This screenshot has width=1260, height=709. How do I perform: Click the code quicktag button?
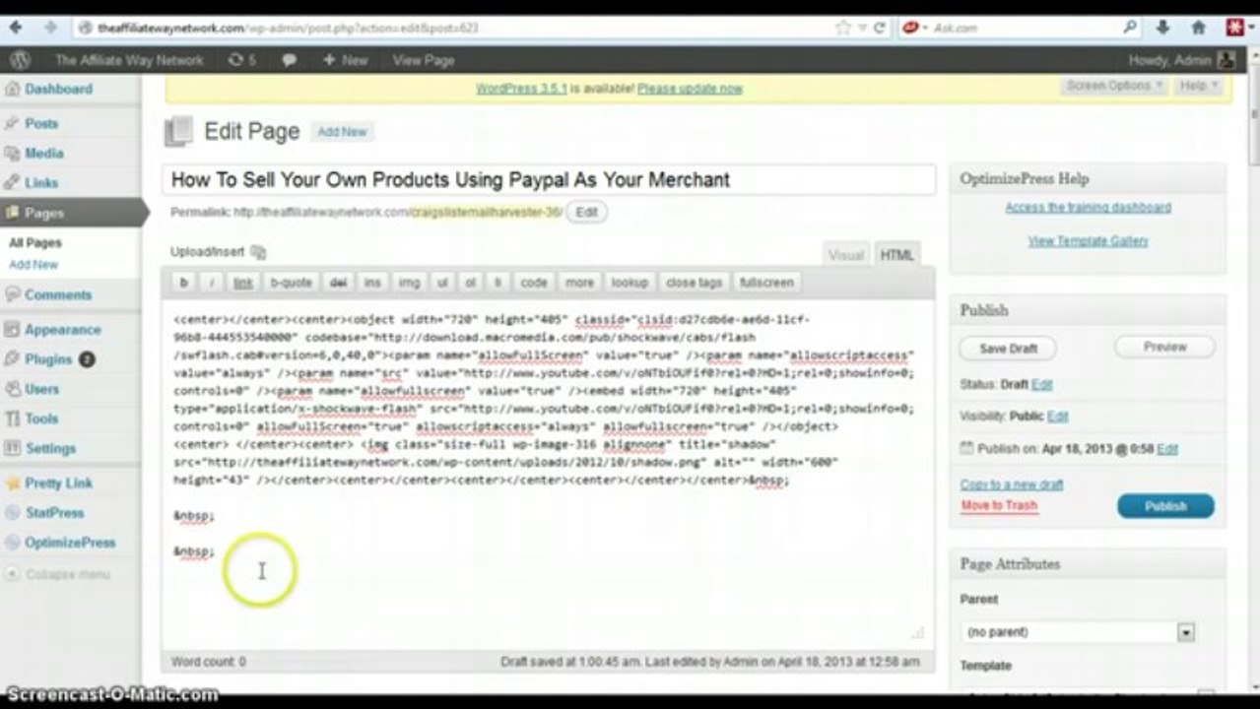(534, 283)
